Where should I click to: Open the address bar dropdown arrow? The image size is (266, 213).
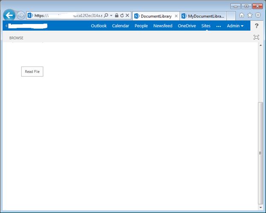coord(111,16)
